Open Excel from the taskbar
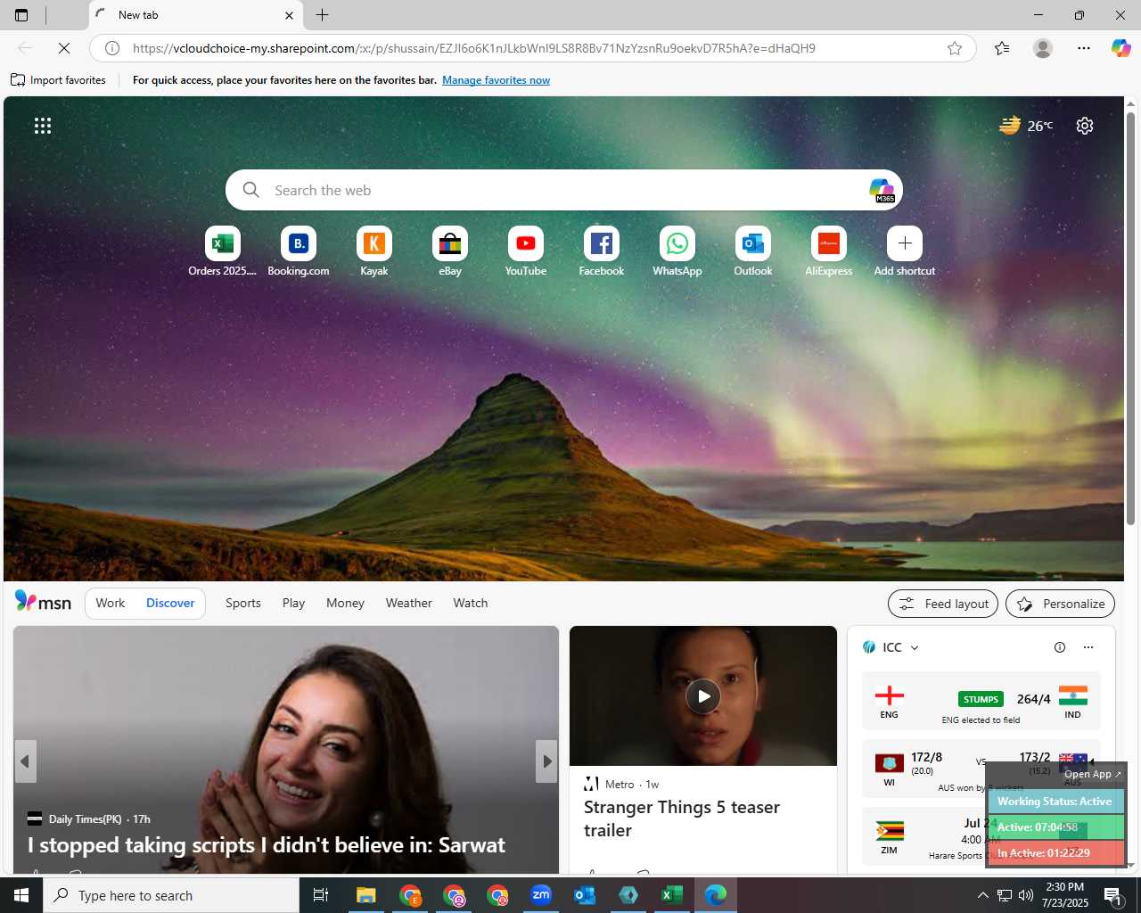The height and width of the screenshot is (913, 1141). tap(672, 895)
